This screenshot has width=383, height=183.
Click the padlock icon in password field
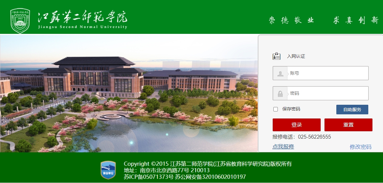pos(280,94)
